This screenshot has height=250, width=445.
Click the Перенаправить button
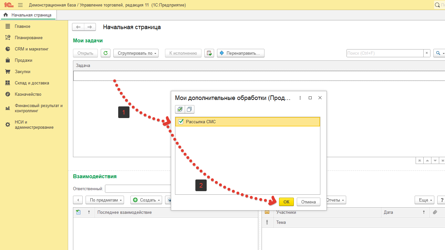click(x=241, y=53)
